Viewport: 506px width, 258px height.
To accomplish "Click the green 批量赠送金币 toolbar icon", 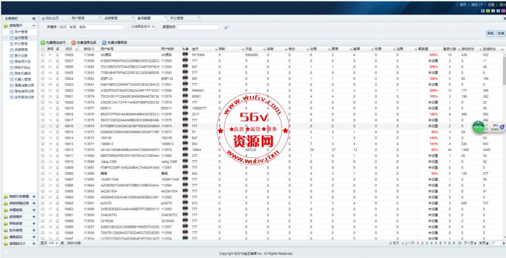I will tap(42, 43).
